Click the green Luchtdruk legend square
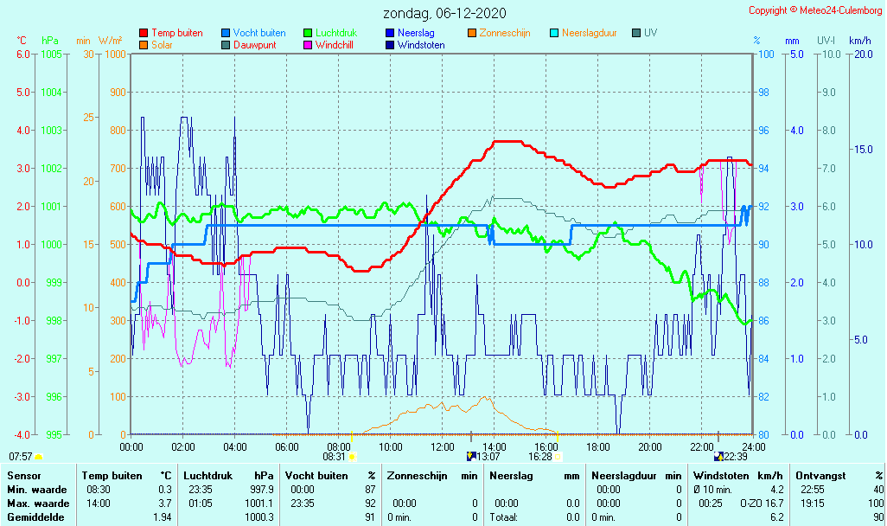Image resolution: width=887 pixels, height=526 pixels. pos(308,33)
